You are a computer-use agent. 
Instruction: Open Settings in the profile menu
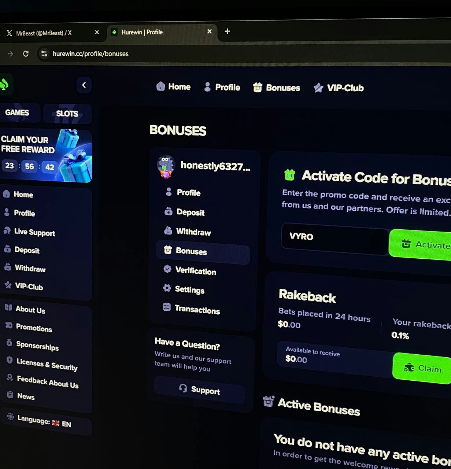click(x=189, y=290)
